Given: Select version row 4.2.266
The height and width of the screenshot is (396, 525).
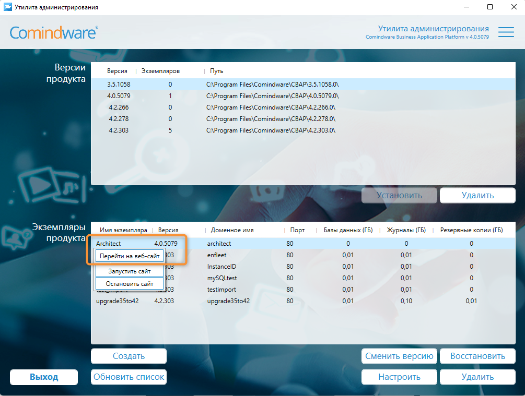Looking at the screenshot, I should pos(303,107).
